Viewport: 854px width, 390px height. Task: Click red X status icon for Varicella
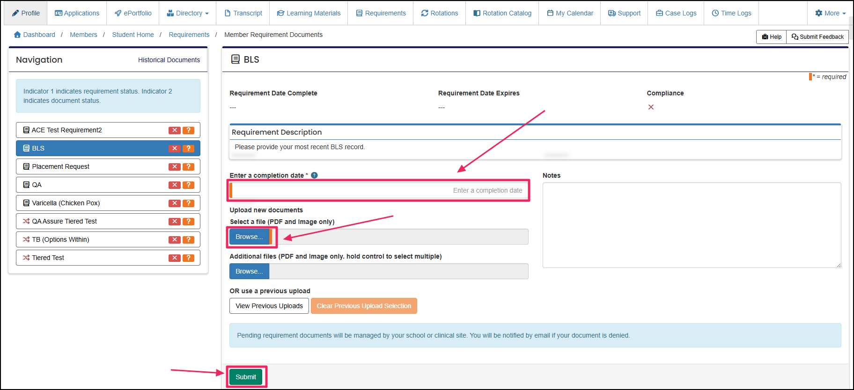[175, 203]
